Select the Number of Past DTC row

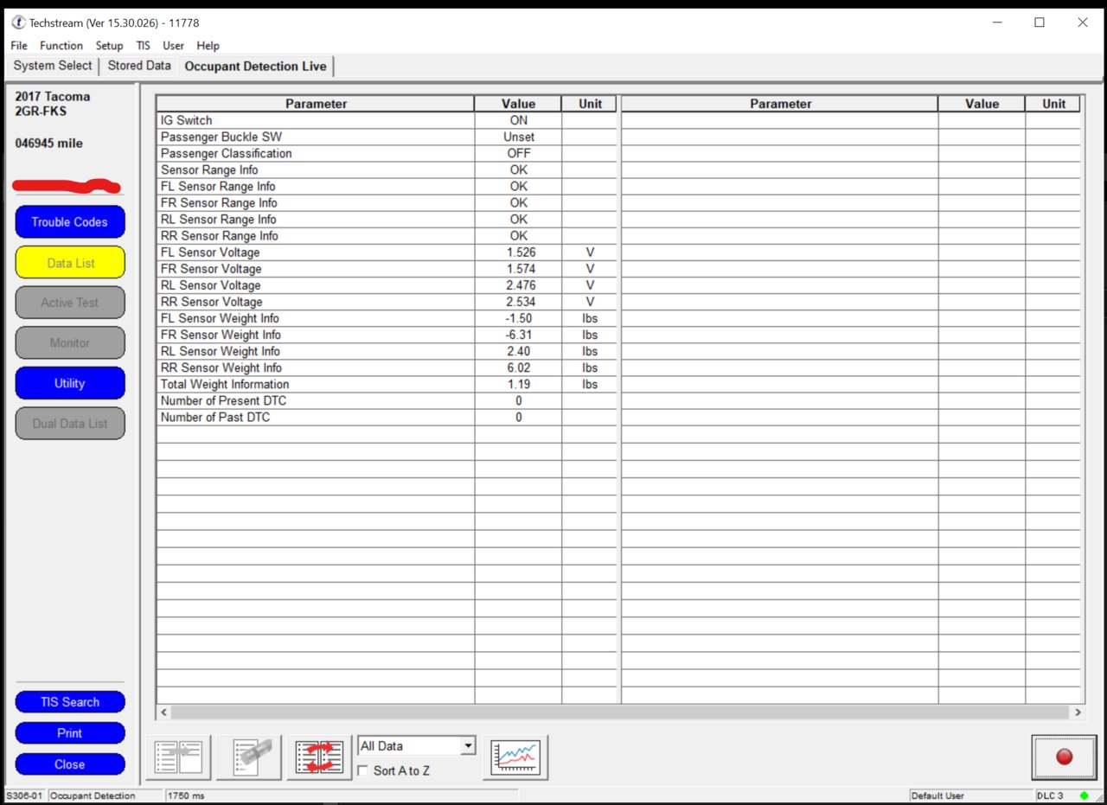point(387,417)
